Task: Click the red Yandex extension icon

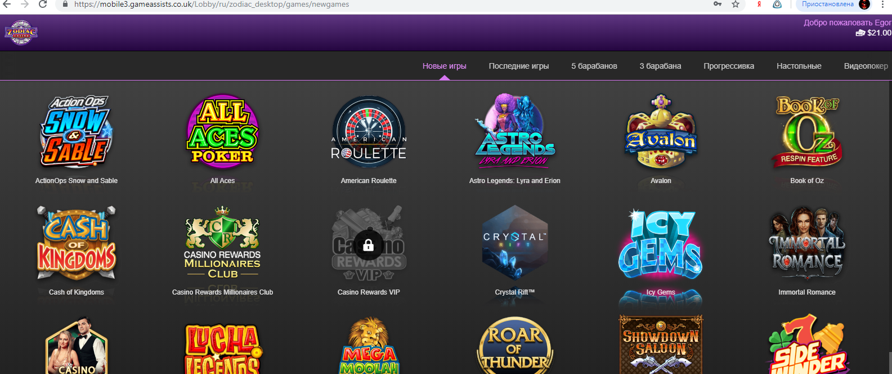Action: [x=759, y=5]
